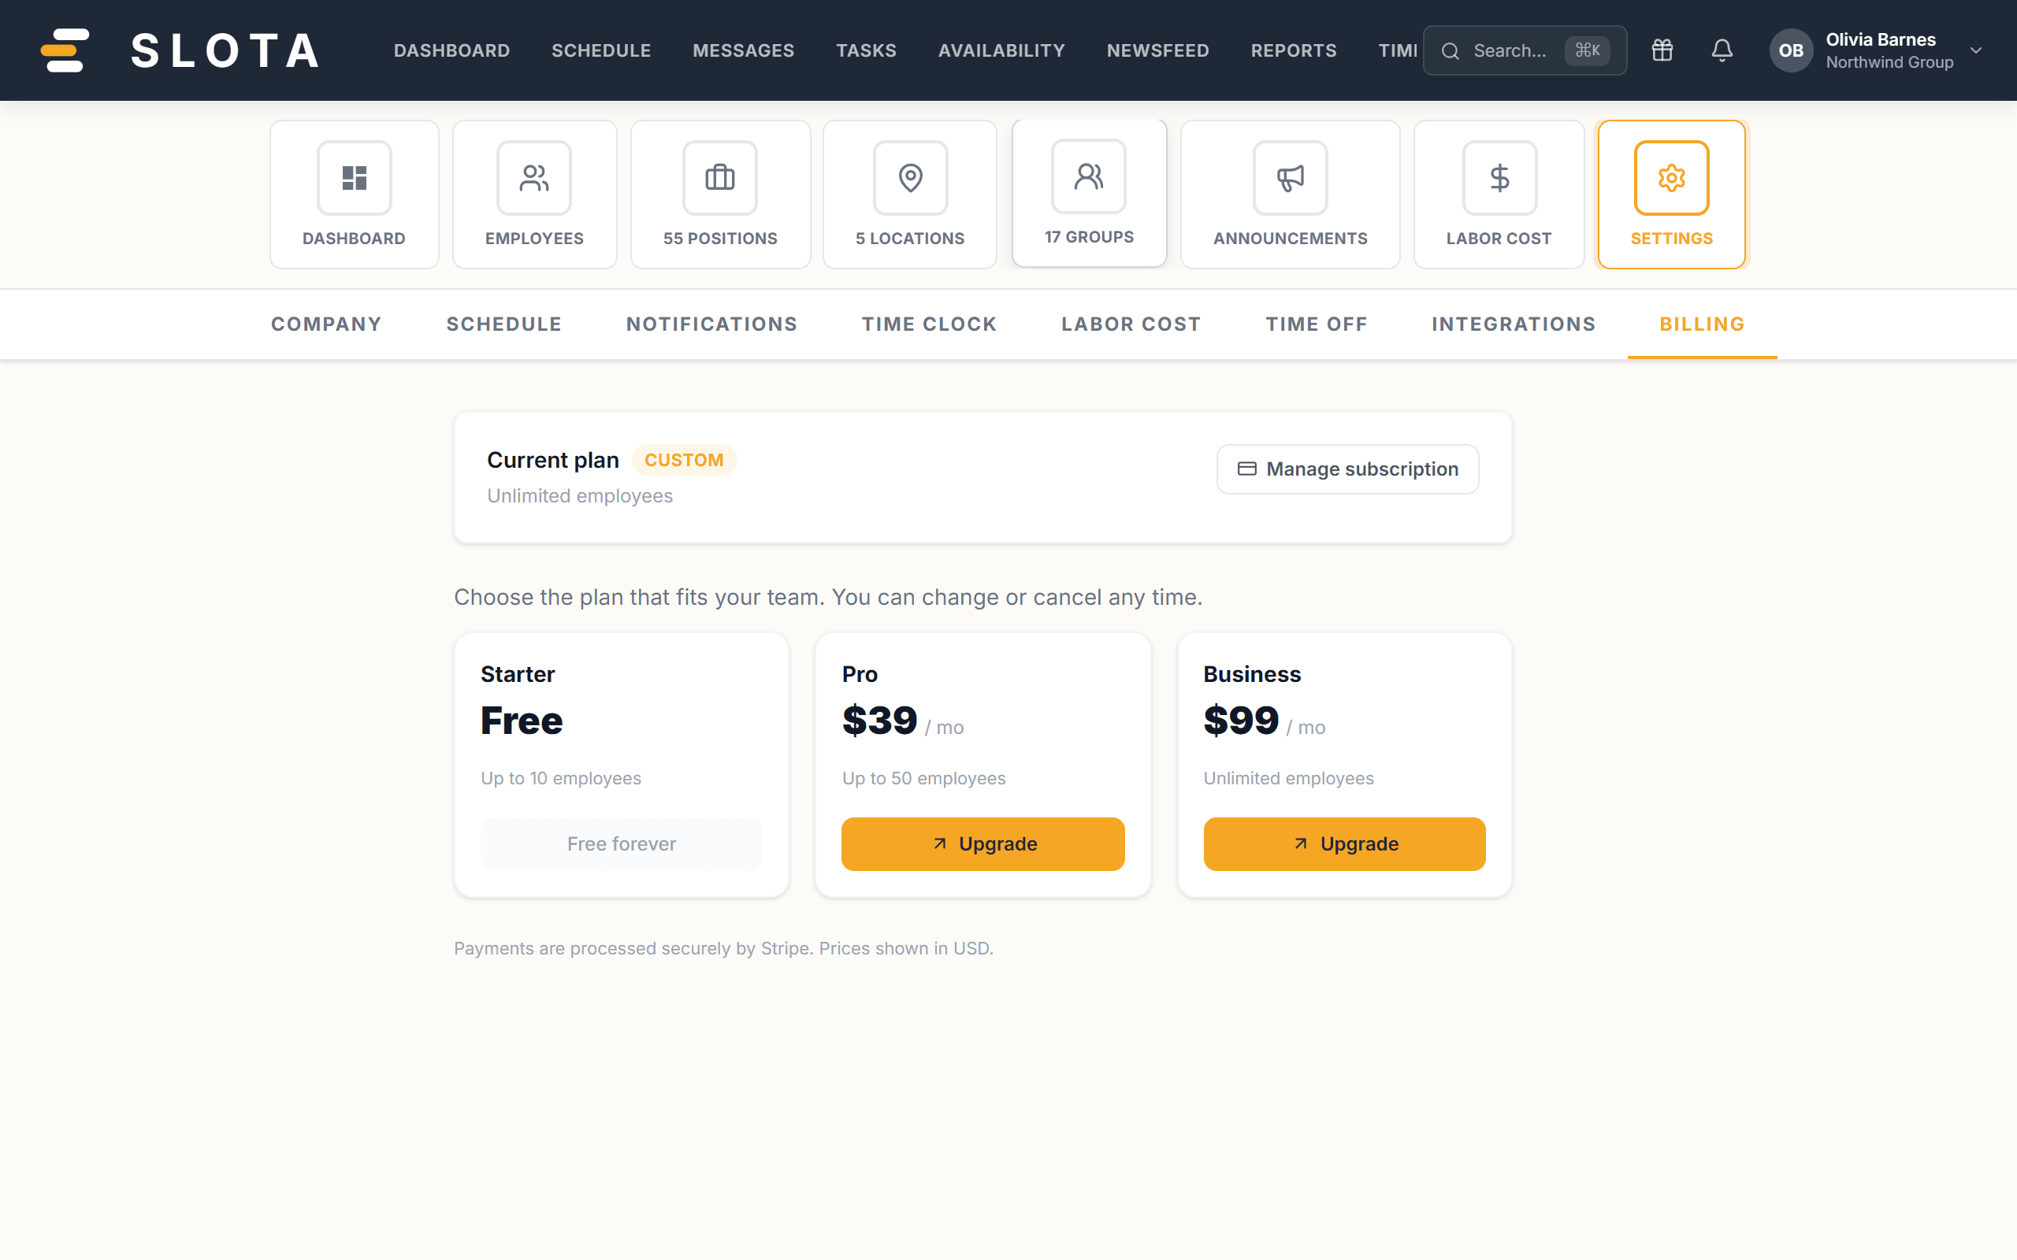Click the Manage subscription button
The image size is (2017, 1260).
(1348, 469)
